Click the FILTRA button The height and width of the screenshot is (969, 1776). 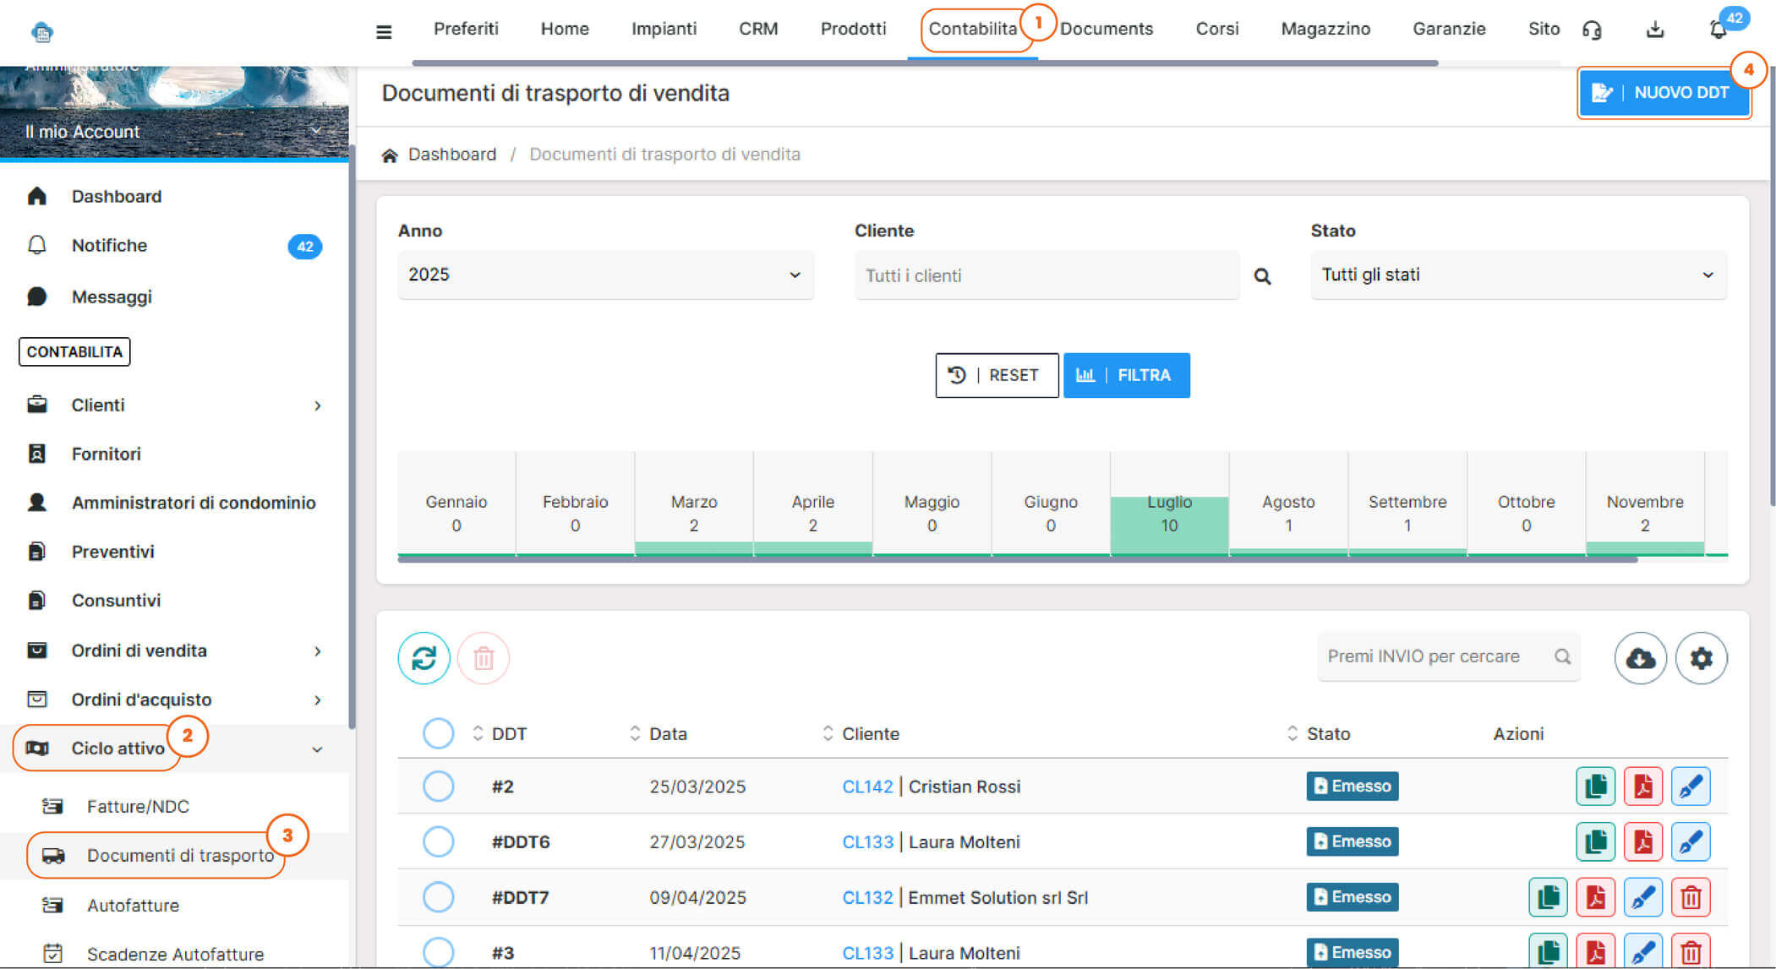pyautogui.click(x=1126, y=375)
